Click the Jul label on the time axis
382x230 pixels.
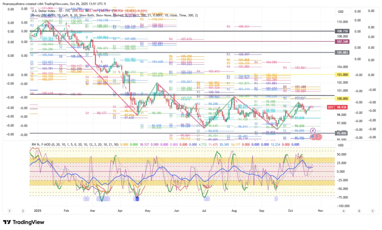click(205, 211)
